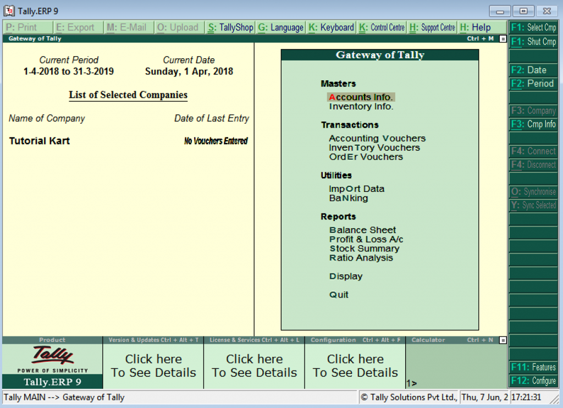
Task: Choose Quit in Gateway of Tally
Action: tap(339, 295)
